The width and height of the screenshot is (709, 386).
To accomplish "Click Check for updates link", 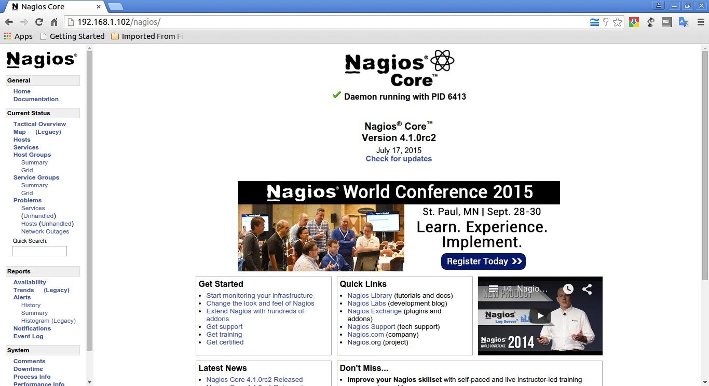I will tap(399, 159).
